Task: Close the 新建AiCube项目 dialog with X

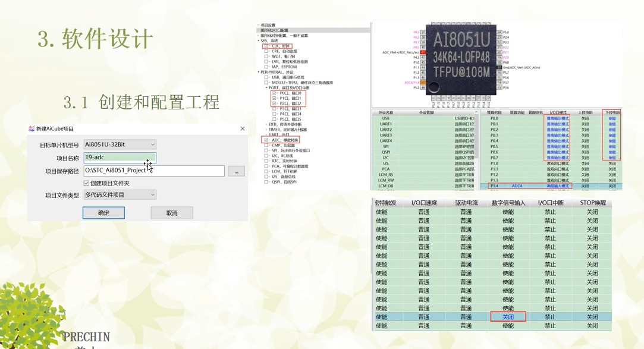Action: pyautogui.click(x=242, y=128)
